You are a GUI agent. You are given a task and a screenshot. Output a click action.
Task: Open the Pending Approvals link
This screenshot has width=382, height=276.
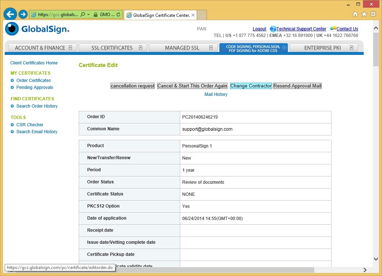coord(34,87)
